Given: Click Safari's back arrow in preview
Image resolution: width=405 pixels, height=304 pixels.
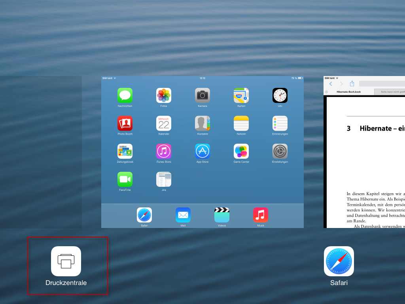Looking at the screenshot, I should point(331,84).
